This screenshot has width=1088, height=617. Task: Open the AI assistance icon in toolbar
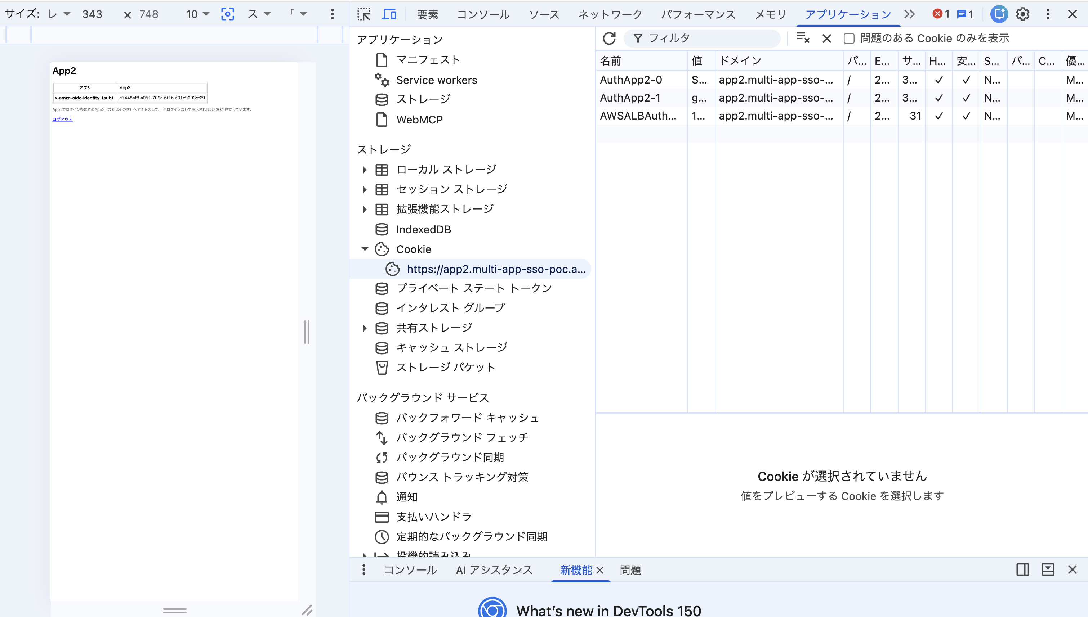click(999, 14)
